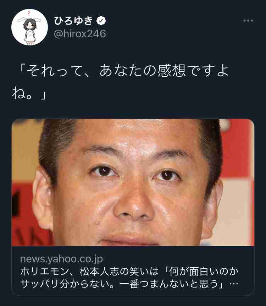Open the @hirox246 handle profile
Image resolution: width=266 pixels, height=306 pixels.
point(80,34)
